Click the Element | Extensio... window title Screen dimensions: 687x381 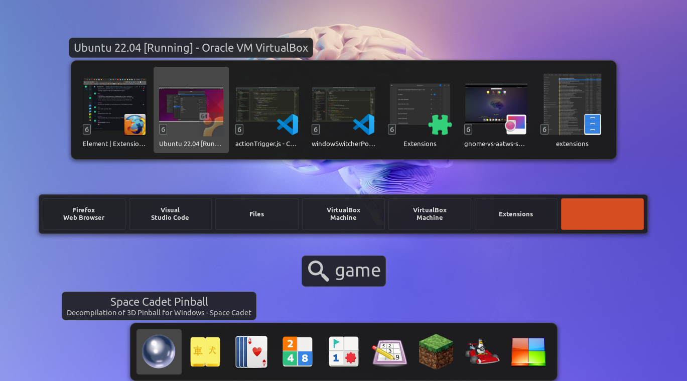[114, 144]
